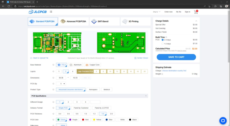Click the Base Material help icon
The image size is (230, 126).
53,65
